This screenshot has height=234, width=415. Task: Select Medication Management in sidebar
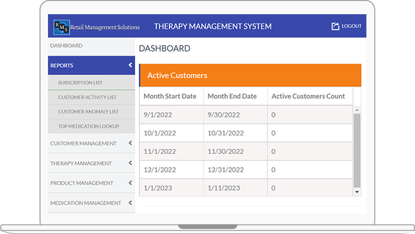click(92, 203)
